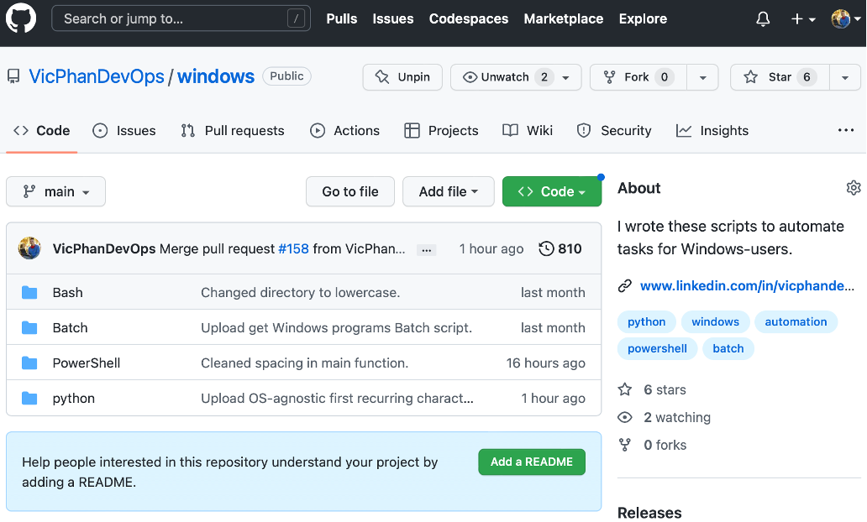Viewport: 867px width, 522px height.
Task: Click the Batch folder icon
Action: coord(29,328)
